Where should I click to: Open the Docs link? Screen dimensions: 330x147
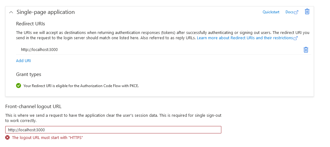289,12
